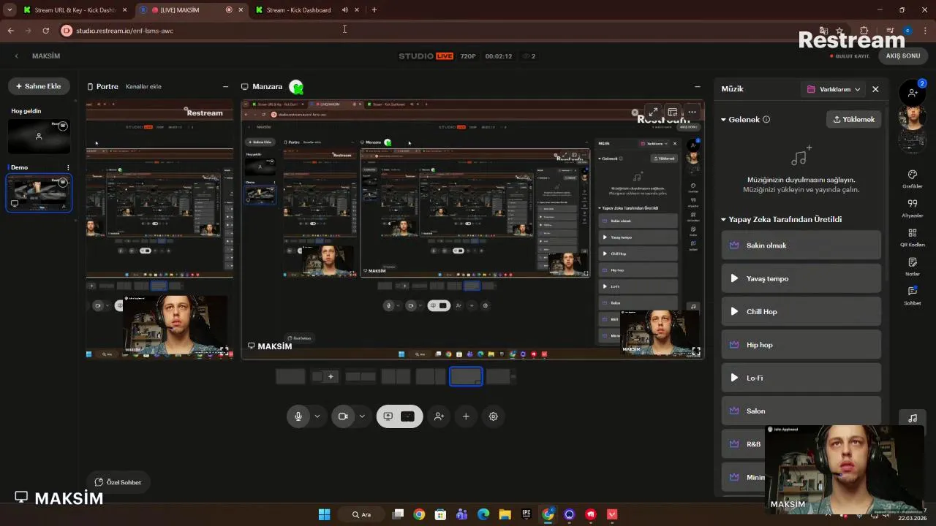936x526 pixels.
Task: Open Notlar panel
Action: (x=912, y=267)
